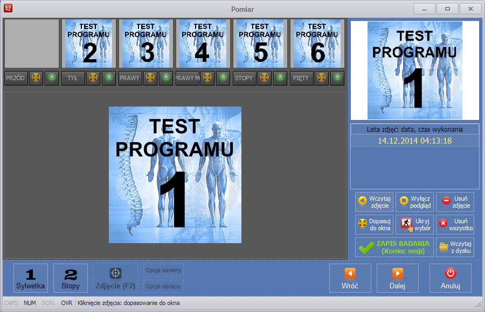The width and height of the screenshot is (485, 312).
Task: Cancel the session with Anuluj
Action: [450, 278]
